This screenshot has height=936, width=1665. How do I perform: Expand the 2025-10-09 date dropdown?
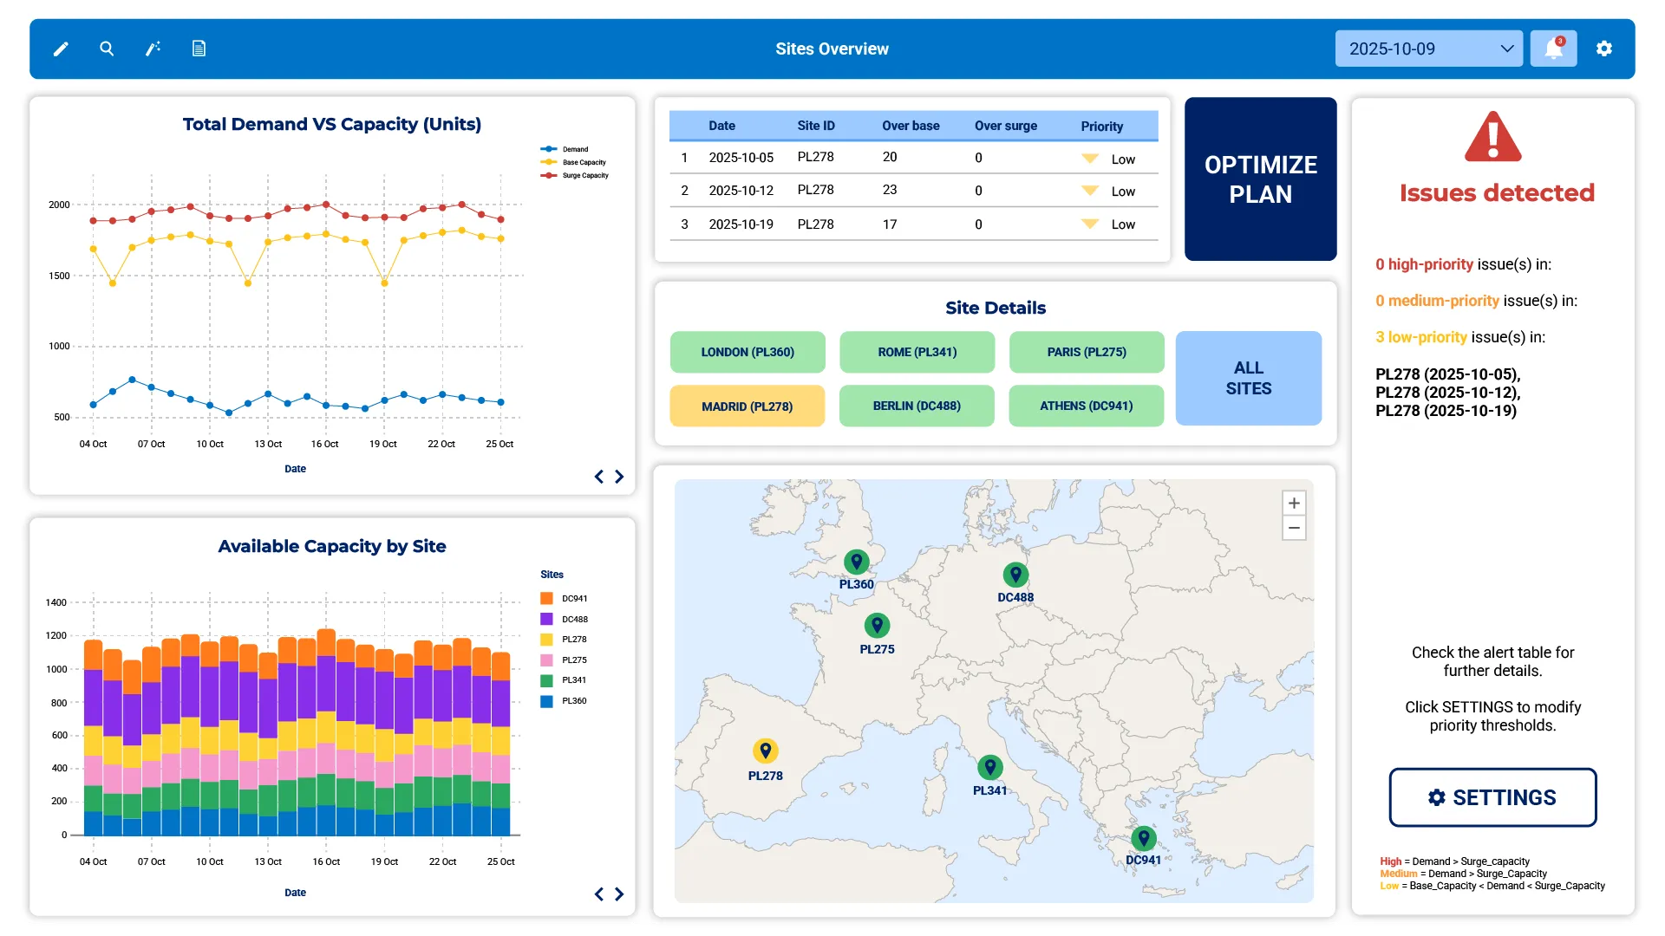point(1429,49)
